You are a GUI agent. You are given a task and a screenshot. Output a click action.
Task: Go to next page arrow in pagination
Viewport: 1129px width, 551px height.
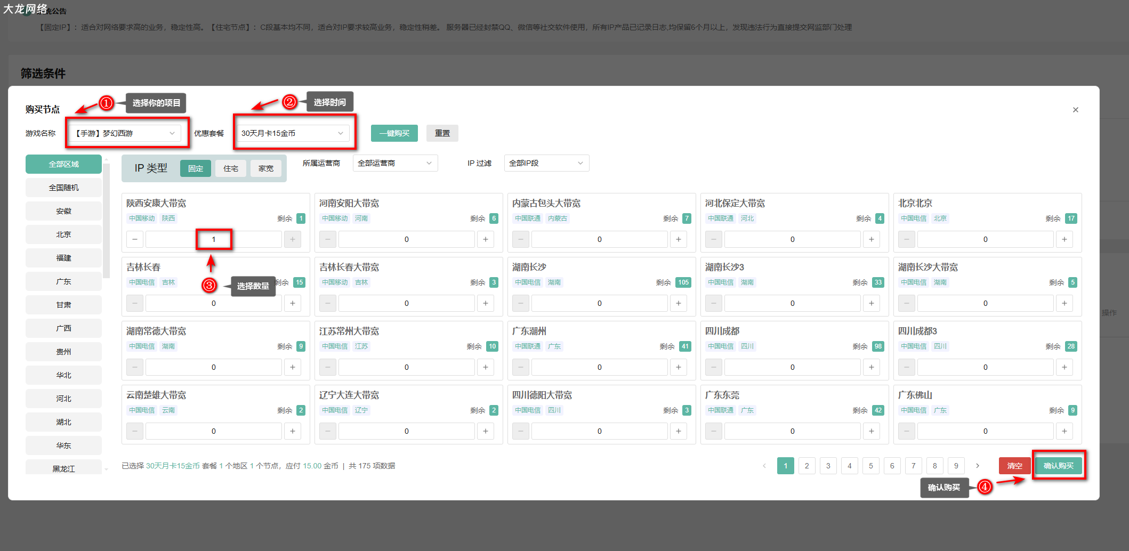coord(978,466)
